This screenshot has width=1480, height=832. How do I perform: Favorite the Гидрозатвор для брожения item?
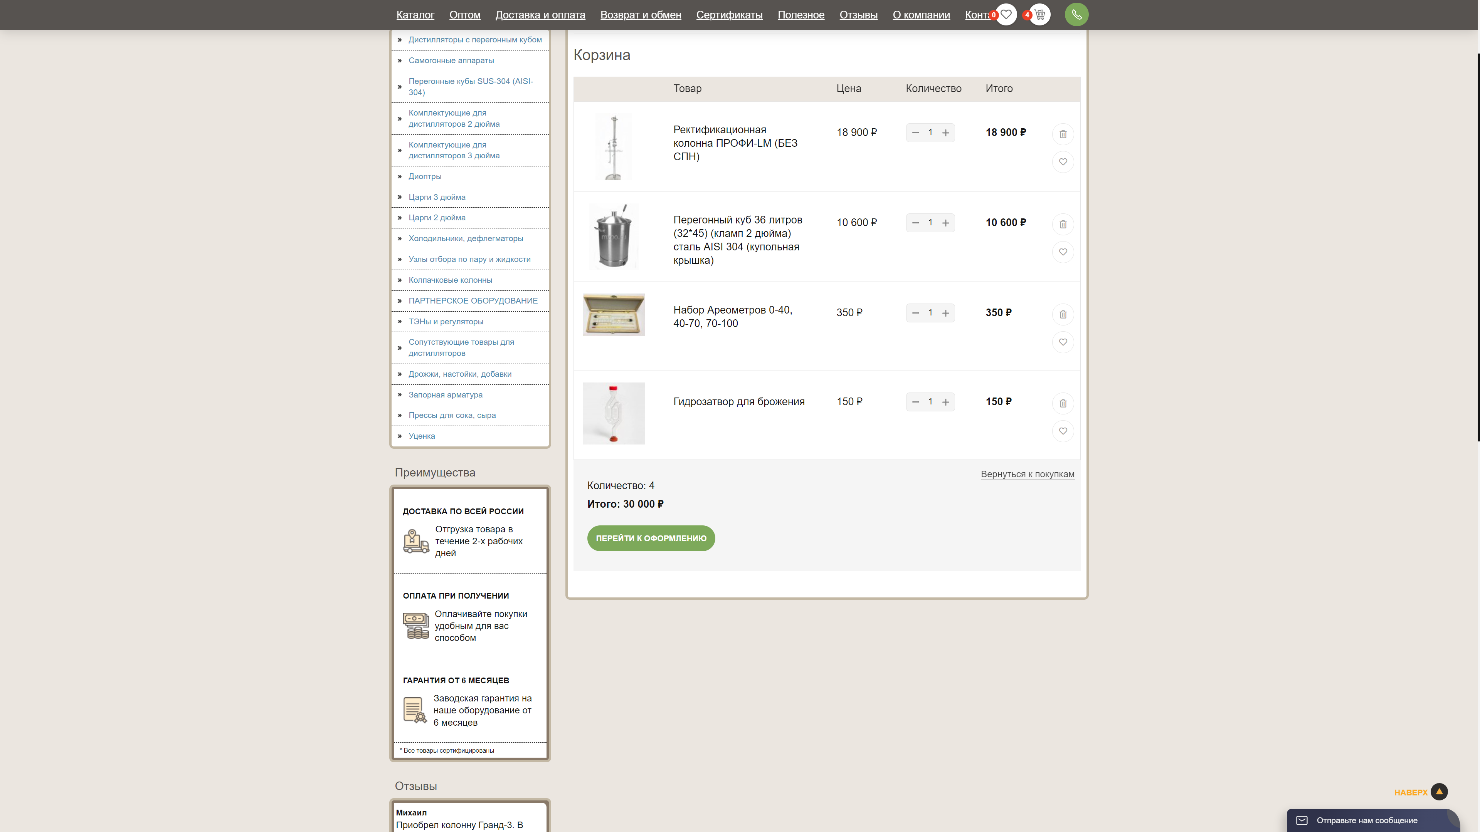click(x=1062, y=431)
